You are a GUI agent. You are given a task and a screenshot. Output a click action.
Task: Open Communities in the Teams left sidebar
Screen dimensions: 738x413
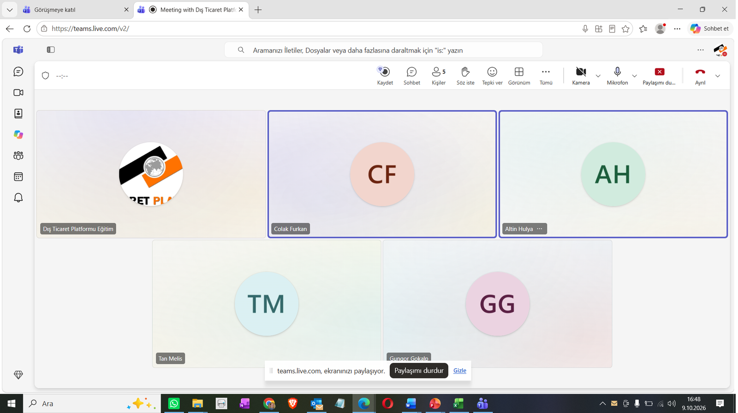[18, 156]
